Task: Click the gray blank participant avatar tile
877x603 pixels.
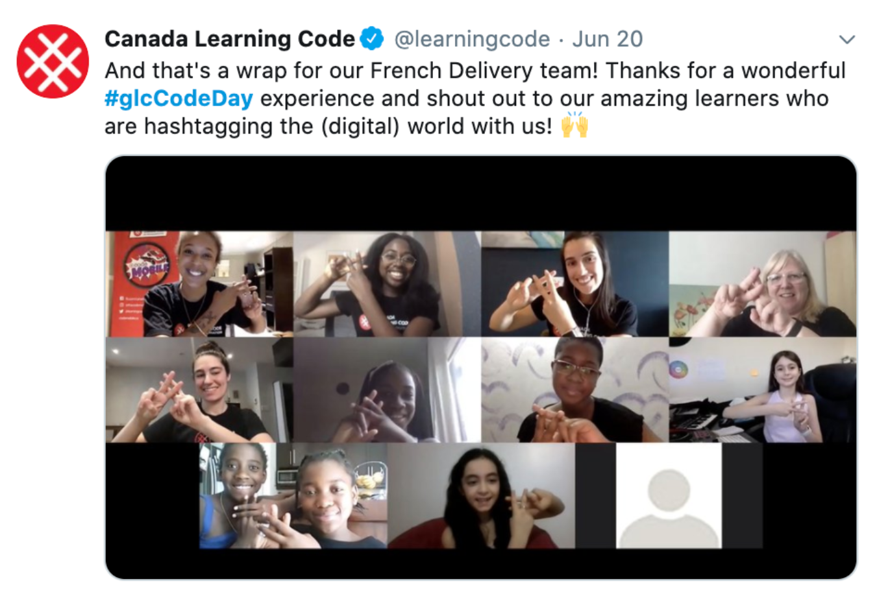Action: pyautogui.click(x=669, y=495)
